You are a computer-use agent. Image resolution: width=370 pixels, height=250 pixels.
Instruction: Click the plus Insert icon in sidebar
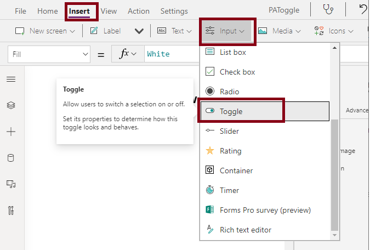pos(11,132)
